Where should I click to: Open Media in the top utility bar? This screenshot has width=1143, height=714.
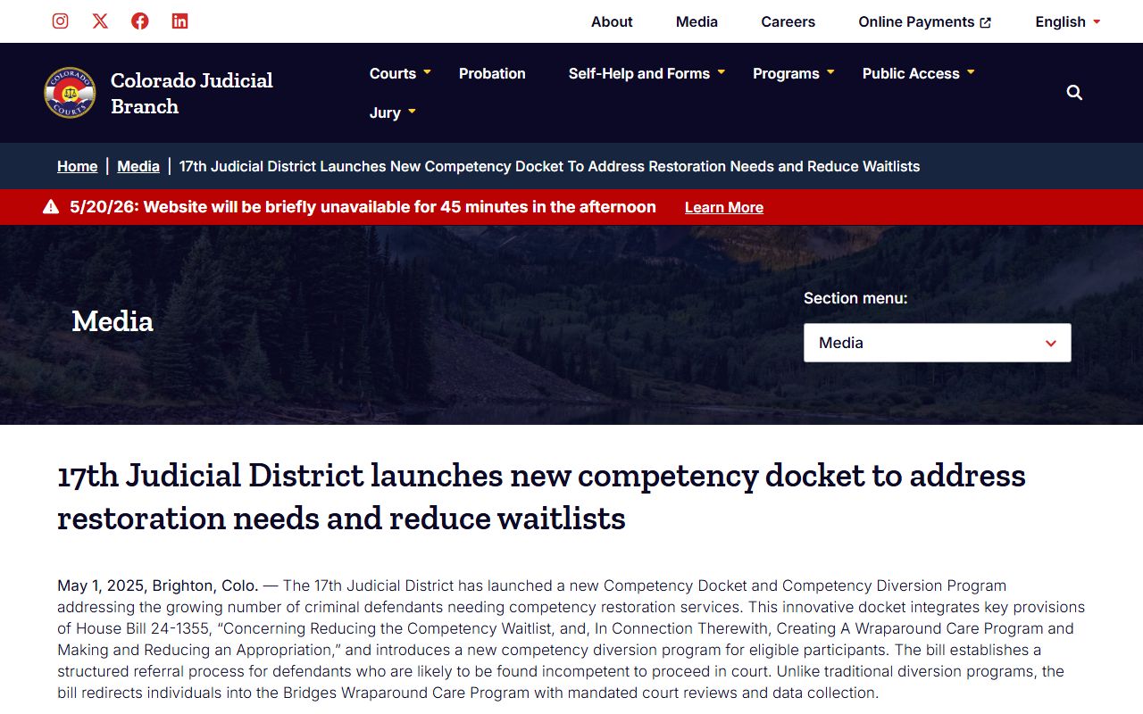[697, 21]
